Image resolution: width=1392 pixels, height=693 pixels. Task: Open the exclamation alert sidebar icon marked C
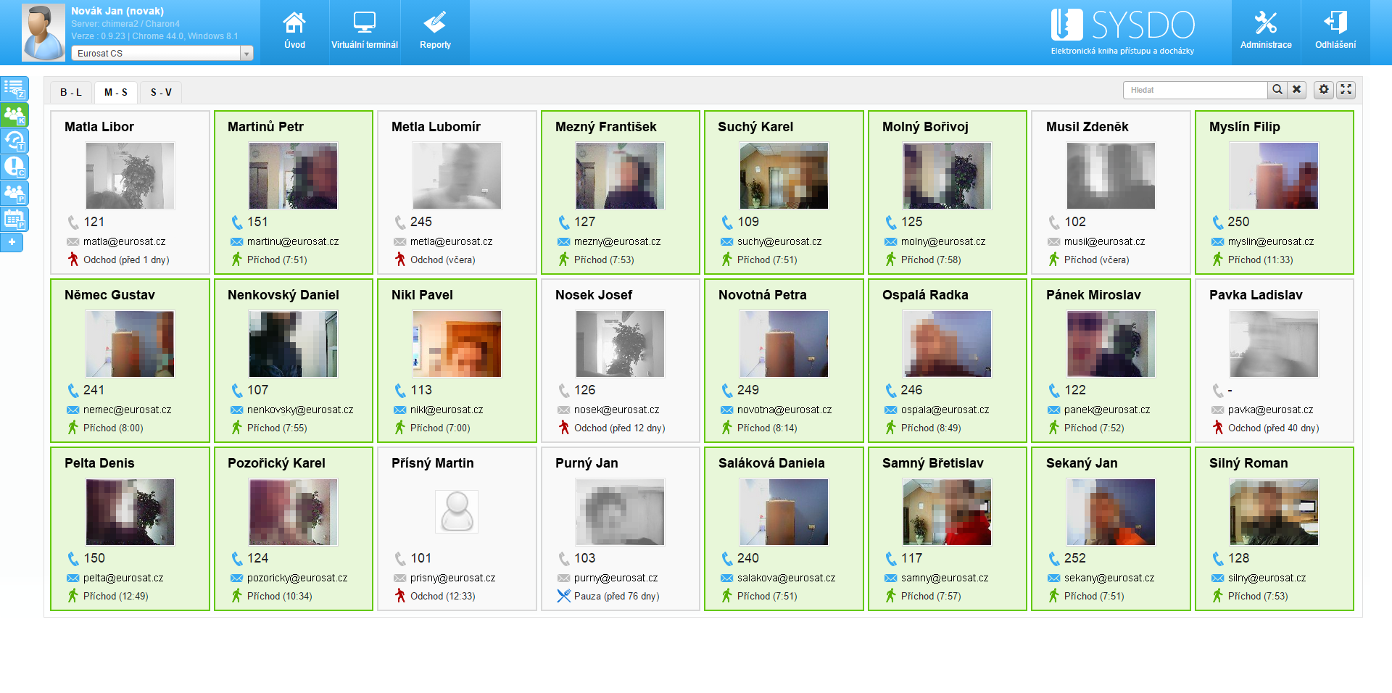click(14, 167)
